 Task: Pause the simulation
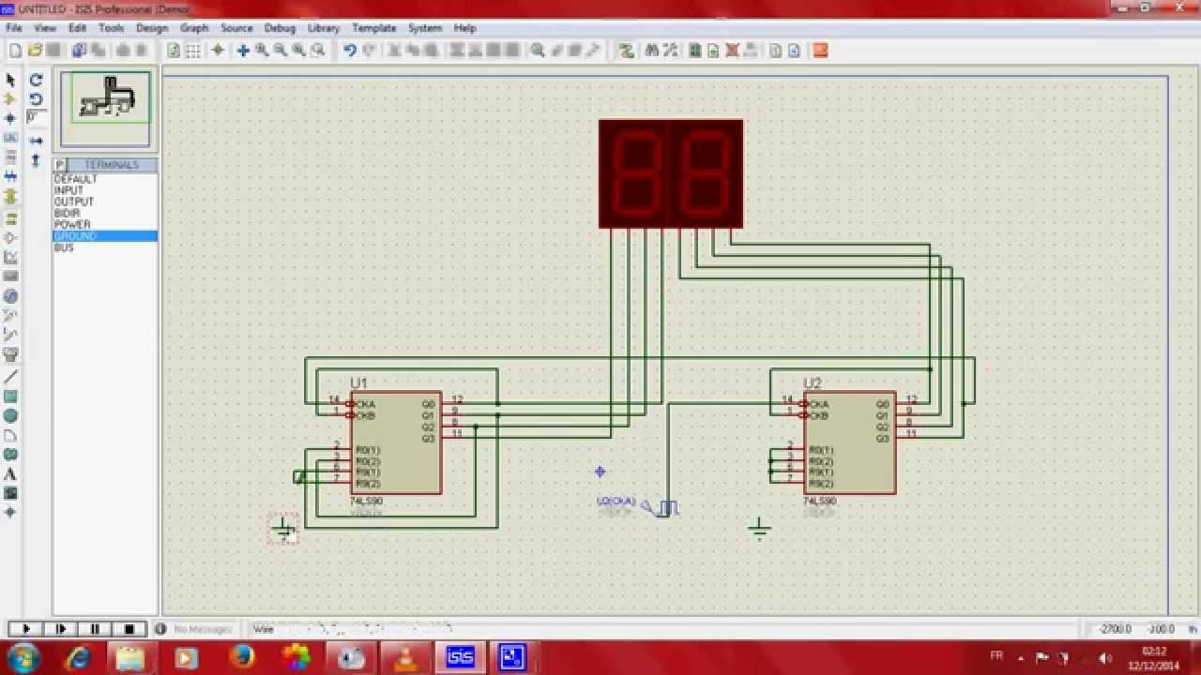[x=96, y=629]
